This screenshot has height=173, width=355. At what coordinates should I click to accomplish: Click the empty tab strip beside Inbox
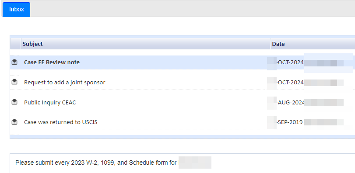(x=193, y=9)
